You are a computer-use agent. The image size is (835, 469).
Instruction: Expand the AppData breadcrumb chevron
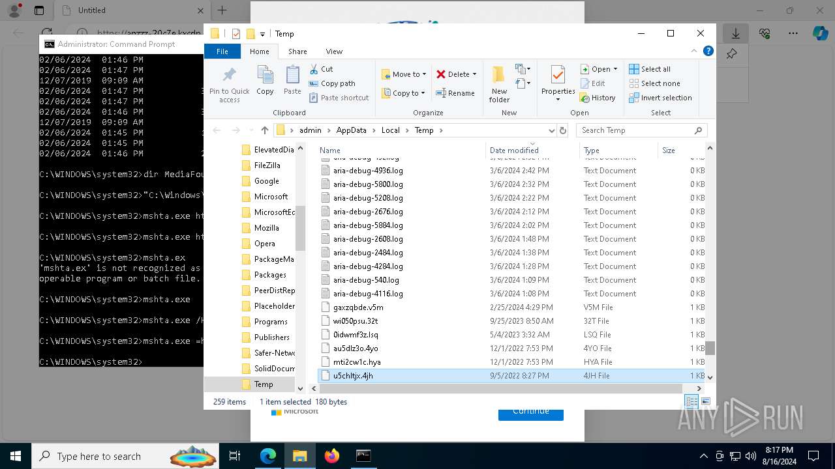(x=374, y=130)
